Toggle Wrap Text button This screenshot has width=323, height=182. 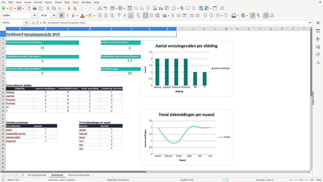(x=138, y=16)
